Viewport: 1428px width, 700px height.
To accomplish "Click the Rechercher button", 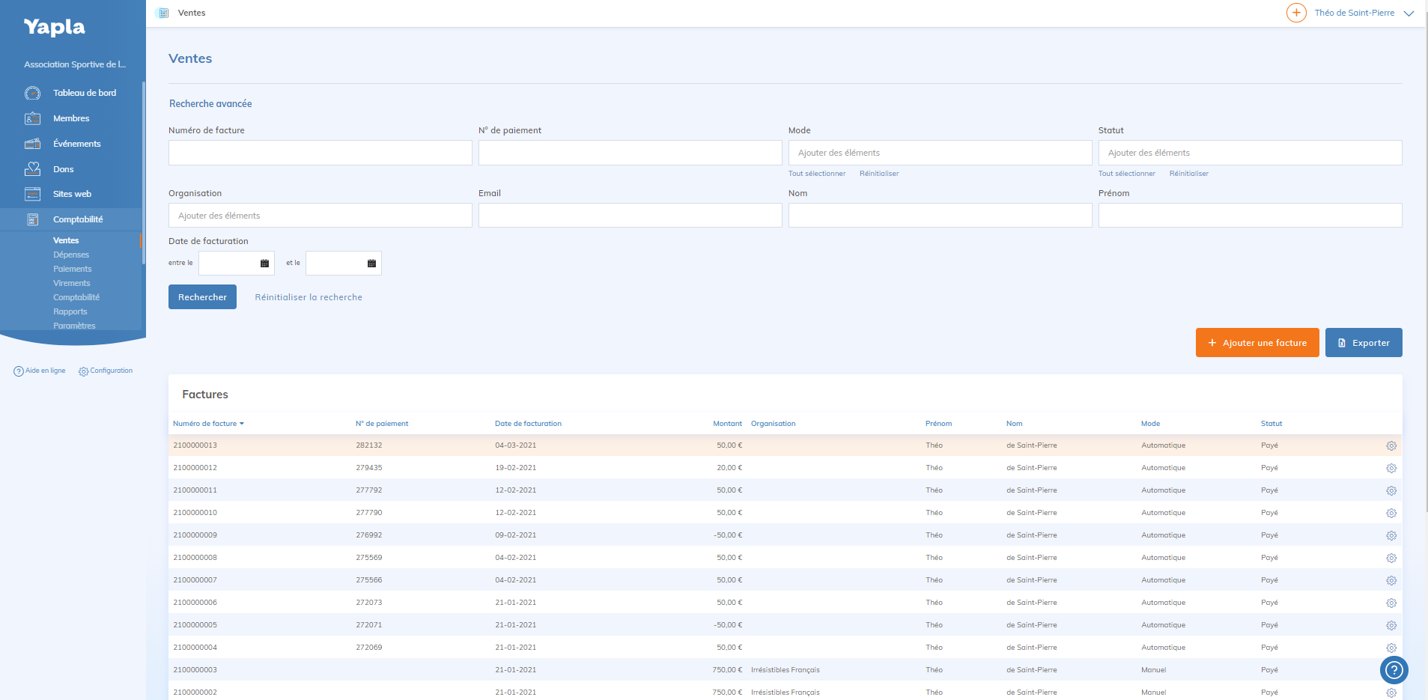I will [202, 297].
